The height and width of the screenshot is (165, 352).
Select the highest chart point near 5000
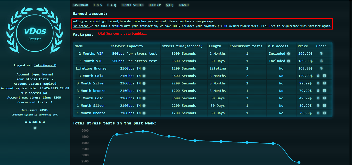(143, 131)
